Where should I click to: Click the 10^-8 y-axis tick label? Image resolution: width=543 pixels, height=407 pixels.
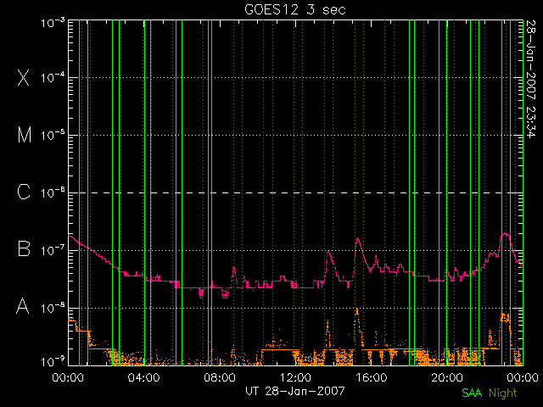pos(53,307)
